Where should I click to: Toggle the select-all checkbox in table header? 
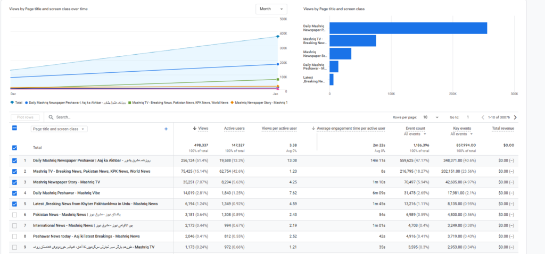tap(14, 128)
